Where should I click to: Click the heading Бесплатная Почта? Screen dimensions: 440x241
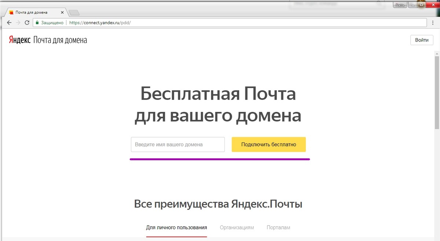point(218,94)
